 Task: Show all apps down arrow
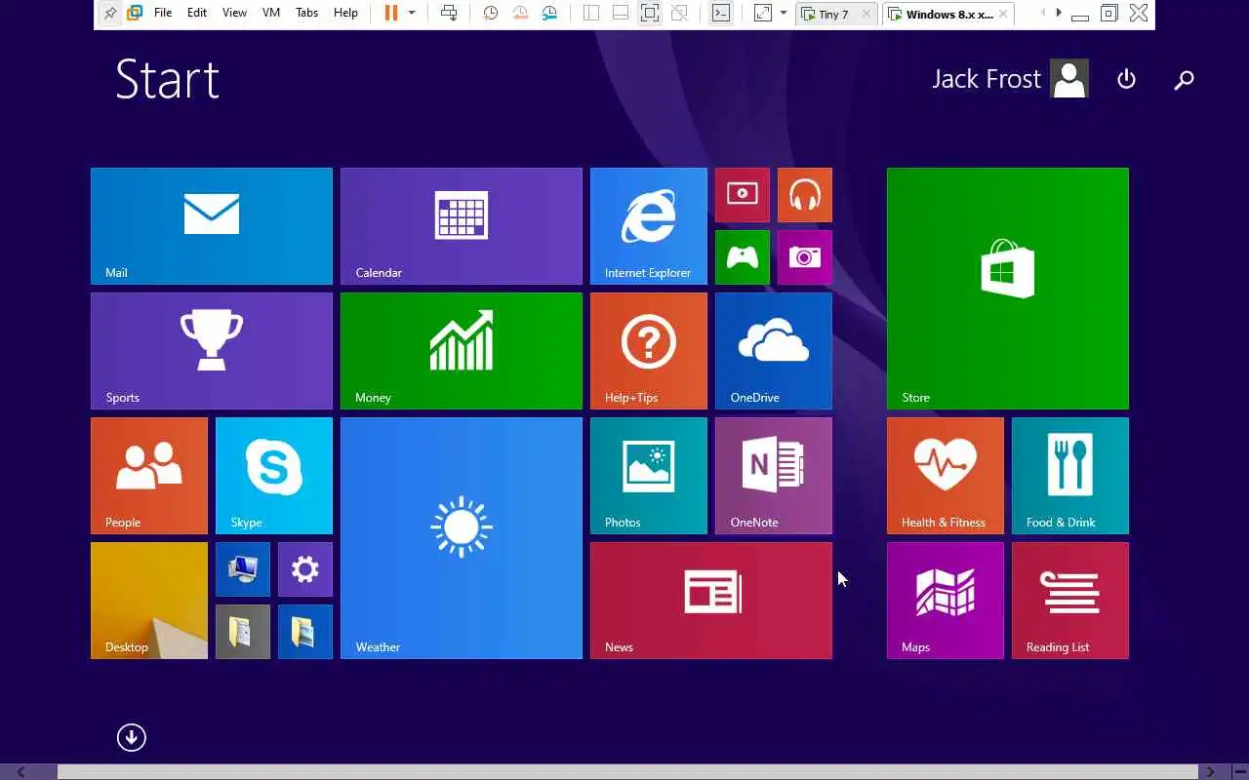click(x=132, y=737)
